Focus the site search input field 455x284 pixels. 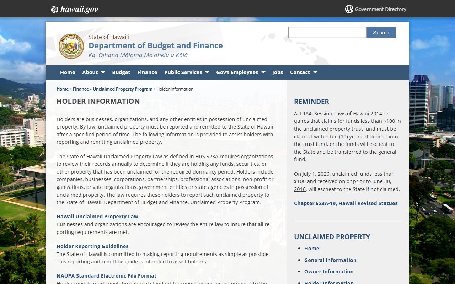click(327, 32)
